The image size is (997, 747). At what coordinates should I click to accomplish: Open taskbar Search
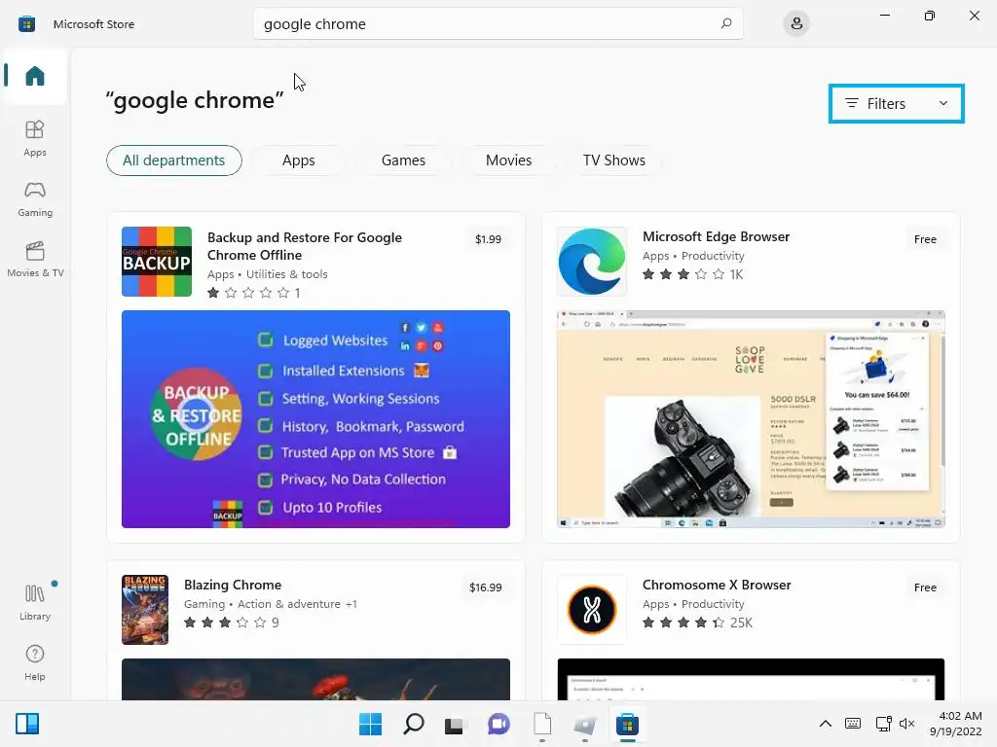tap(413, 724)
